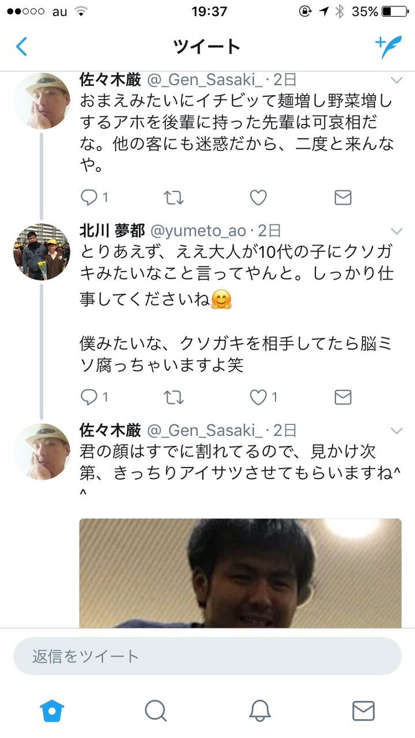Expand options chevron on first 佐々木厳 tweet
Image resolution: width=415 pixels, height=738 pixels.
coord(397,80)
